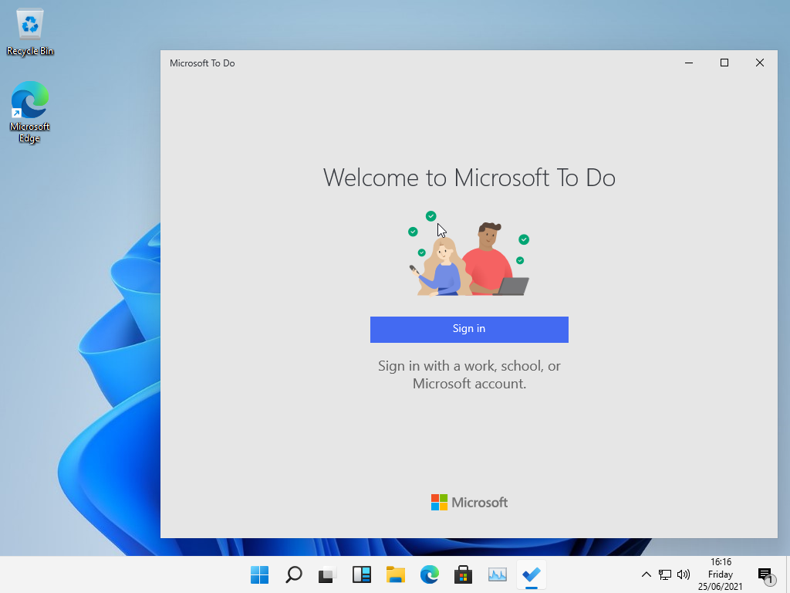Click the performance monitor taskbar icon

coord(498,574)
